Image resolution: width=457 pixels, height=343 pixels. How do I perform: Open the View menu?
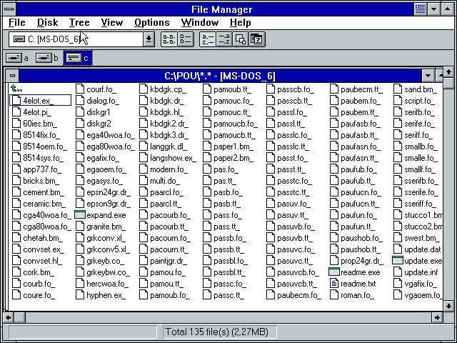(x=112, y=23)
